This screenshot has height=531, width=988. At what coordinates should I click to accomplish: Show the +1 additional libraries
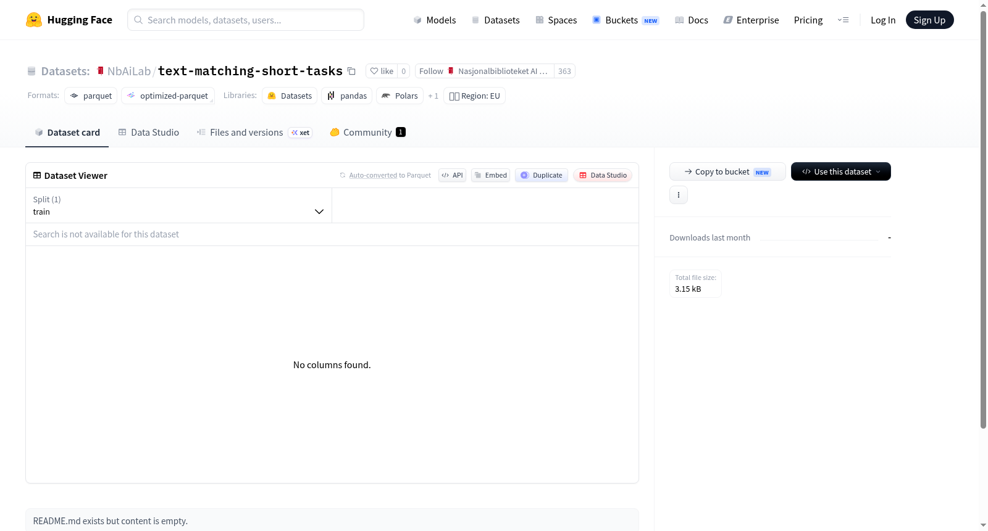tap(433, 96)
